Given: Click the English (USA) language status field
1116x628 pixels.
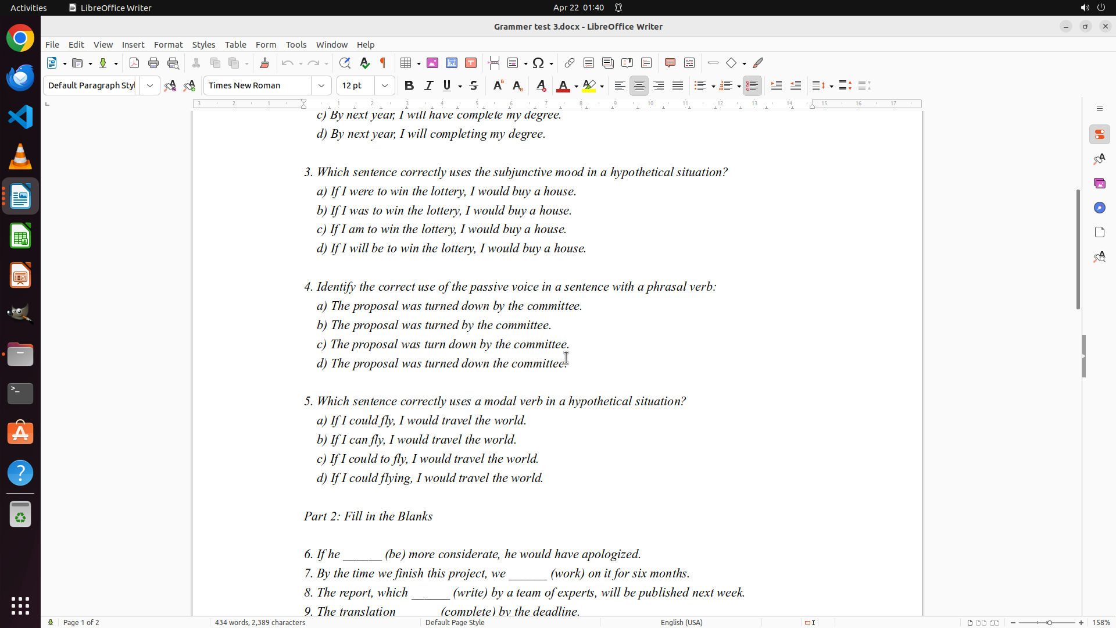Looking at the screenshot, I should coord(681,622).
